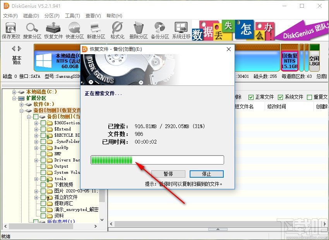Collapse the 备份[勿删](恢复文件) node
This screenshot has height=240, width=329.
21,111
